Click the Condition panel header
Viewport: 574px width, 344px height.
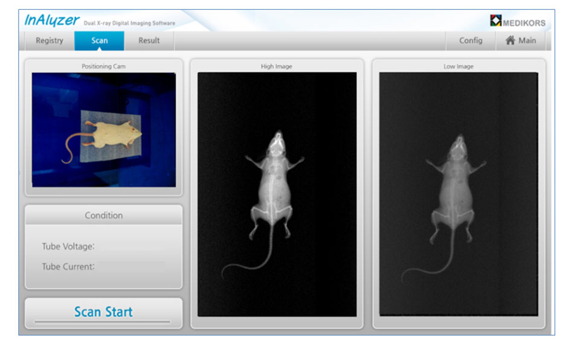point(103,215)
